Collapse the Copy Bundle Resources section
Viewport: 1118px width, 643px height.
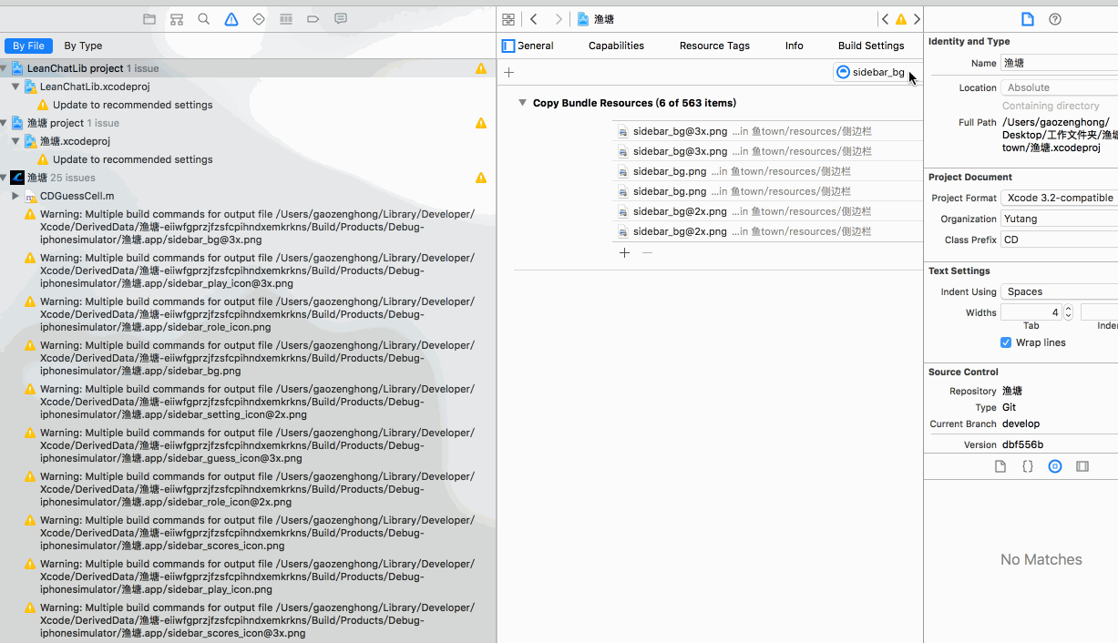point(523,103)
